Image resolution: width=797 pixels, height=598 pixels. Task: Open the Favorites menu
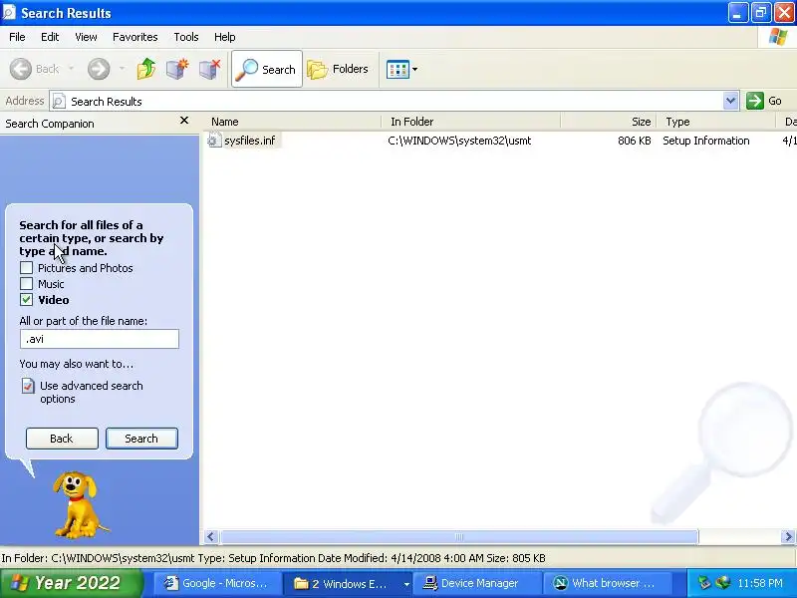point(135,37)
